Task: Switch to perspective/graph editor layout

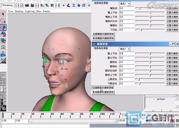Action: click(x=3, y=95)
